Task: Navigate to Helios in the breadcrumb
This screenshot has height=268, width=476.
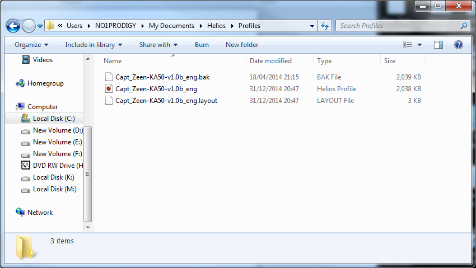Action: click(x=217, y=26)
